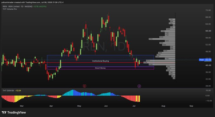
Task: Select the Apr label on time axis
Action: click(51, 106)
